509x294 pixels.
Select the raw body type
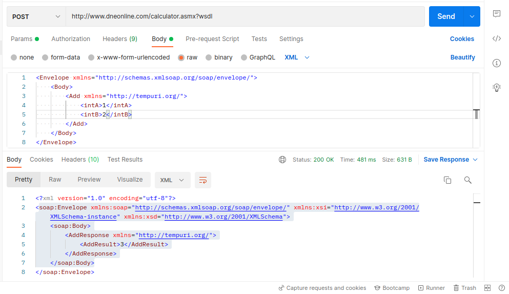point(188,57)
